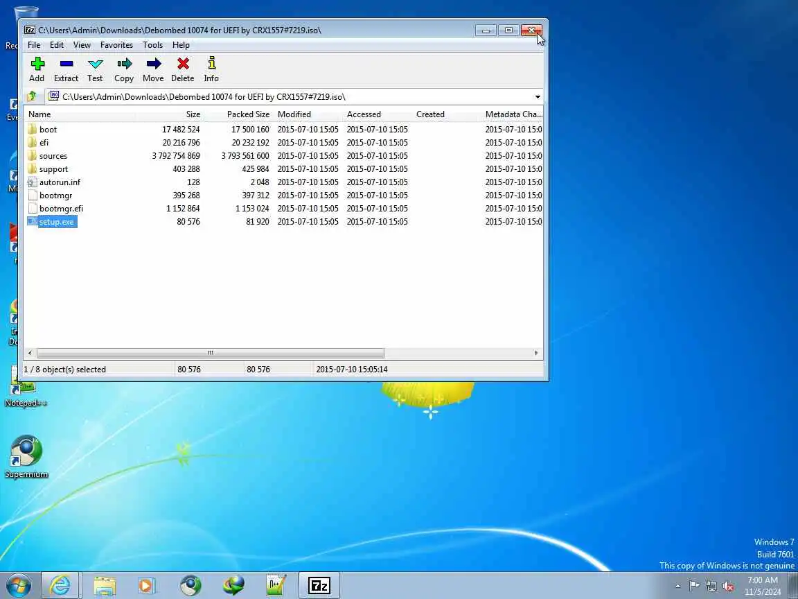Screen dimensions: 798x599
Task: Open Windows Media Player from taskbar
Action: 147,586
